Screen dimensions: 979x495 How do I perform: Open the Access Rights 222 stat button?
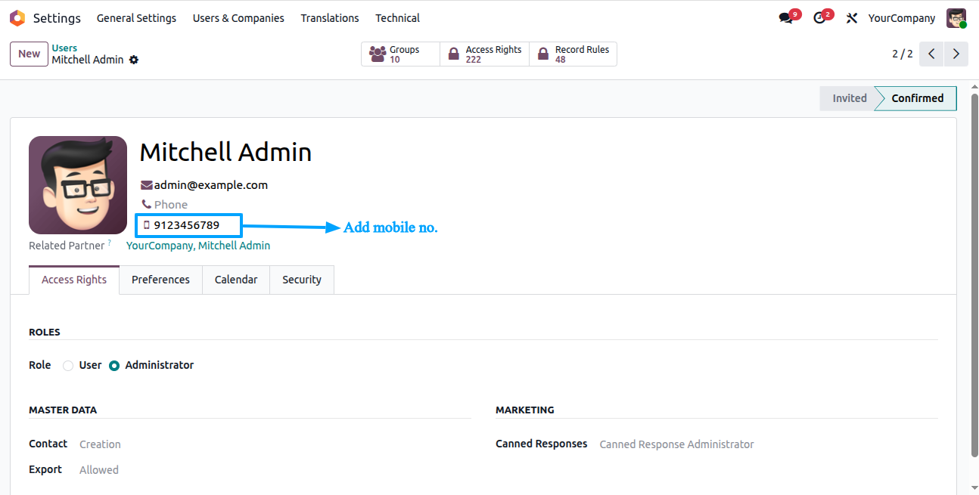pyautogui.click(x=484, y=54)
